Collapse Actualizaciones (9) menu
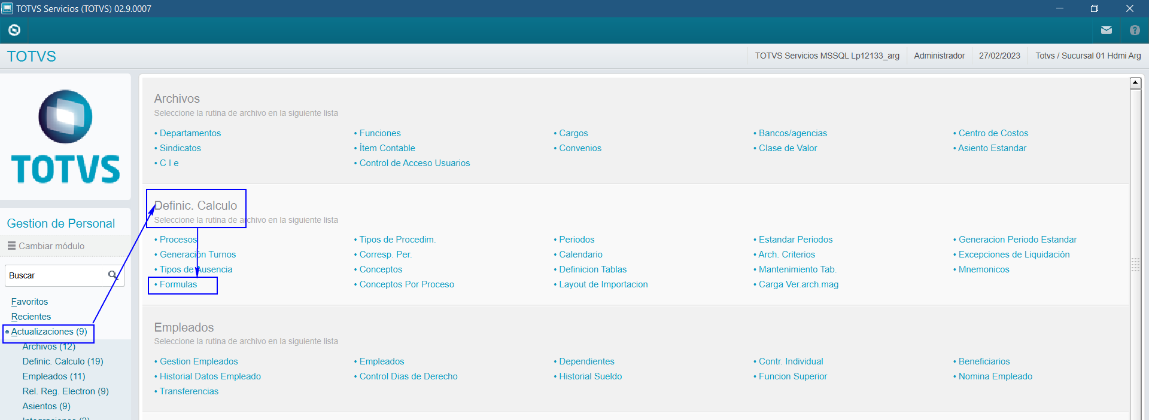Screen dimensions: 1149x420 point(49,332)
